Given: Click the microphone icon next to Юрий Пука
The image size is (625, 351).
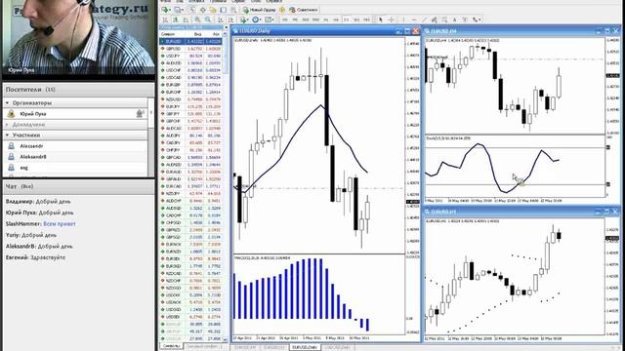Looking at the screenshot, I should [x=140, y=114].
